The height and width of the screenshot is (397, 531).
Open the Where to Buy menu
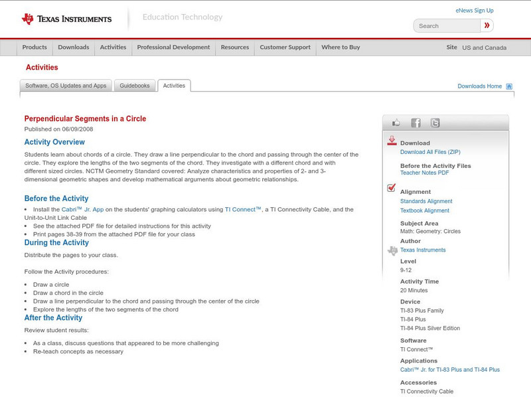pos(341,47)
